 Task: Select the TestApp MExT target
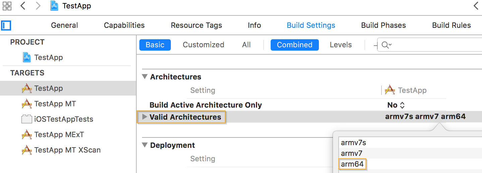(59, 135)
